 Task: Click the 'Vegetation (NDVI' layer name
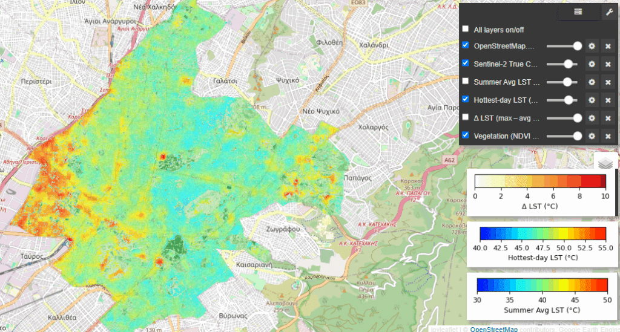pos(506,136)
